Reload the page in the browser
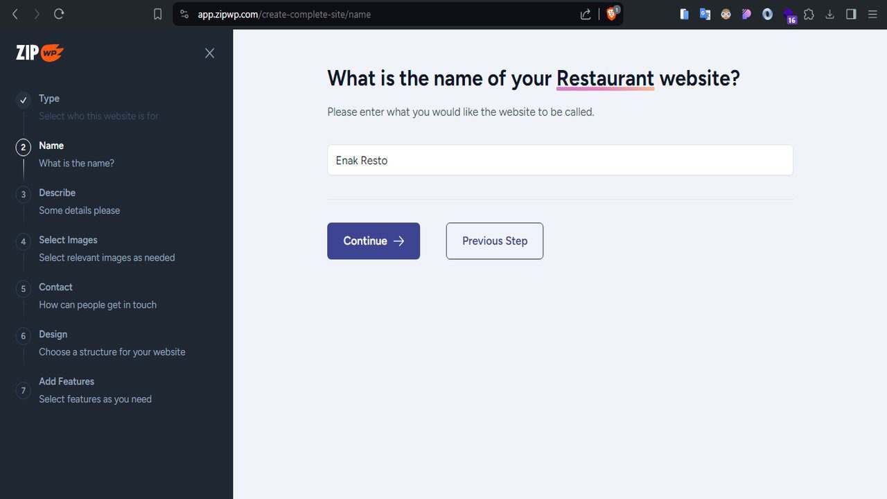 (59, 14)
